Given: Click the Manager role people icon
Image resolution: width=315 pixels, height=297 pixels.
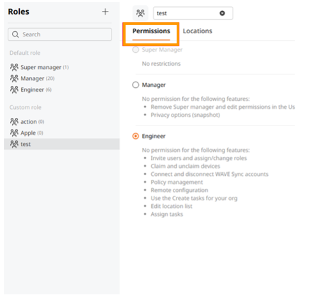Looking at the screenshot, I should pyautogui.click(x=14, y=78).
